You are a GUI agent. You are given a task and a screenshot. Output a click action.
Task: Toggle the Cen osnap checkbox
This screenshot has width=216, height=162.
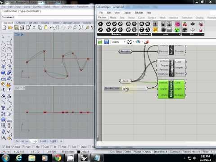tap(42, 146)
